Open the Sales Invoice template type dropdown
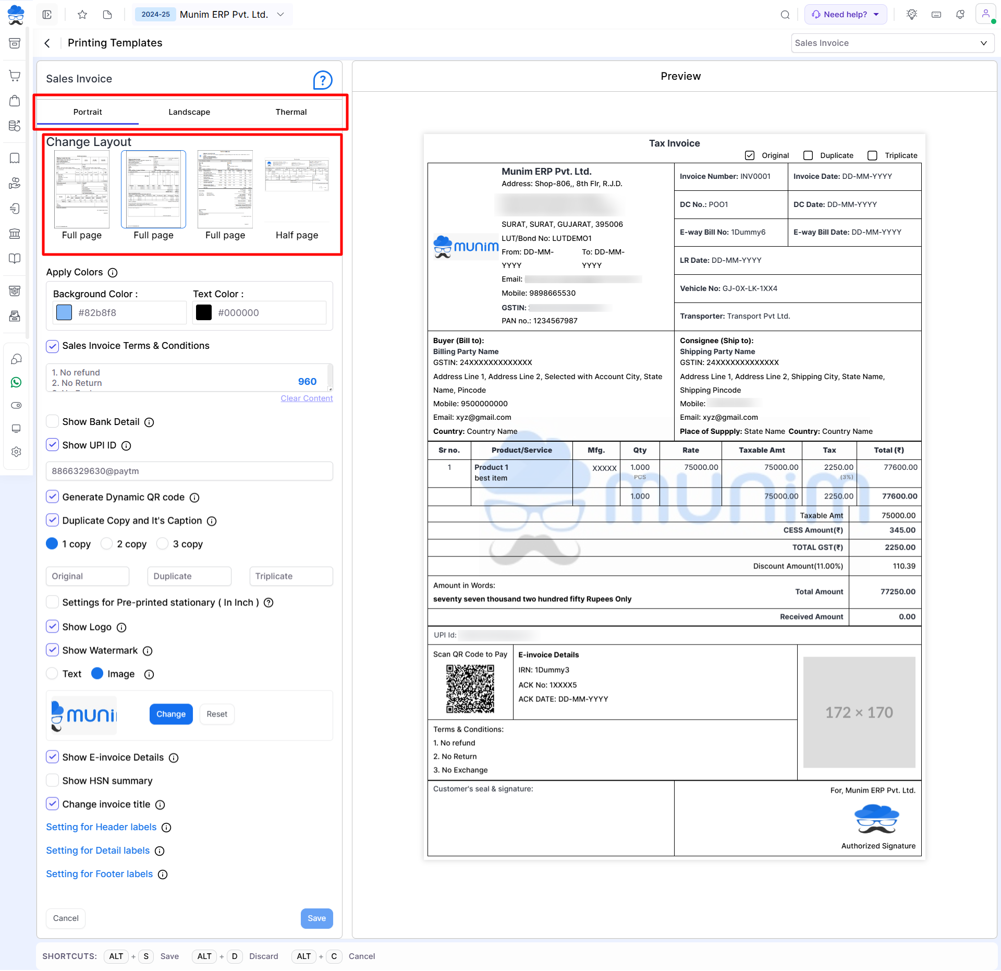 [892, 43]
